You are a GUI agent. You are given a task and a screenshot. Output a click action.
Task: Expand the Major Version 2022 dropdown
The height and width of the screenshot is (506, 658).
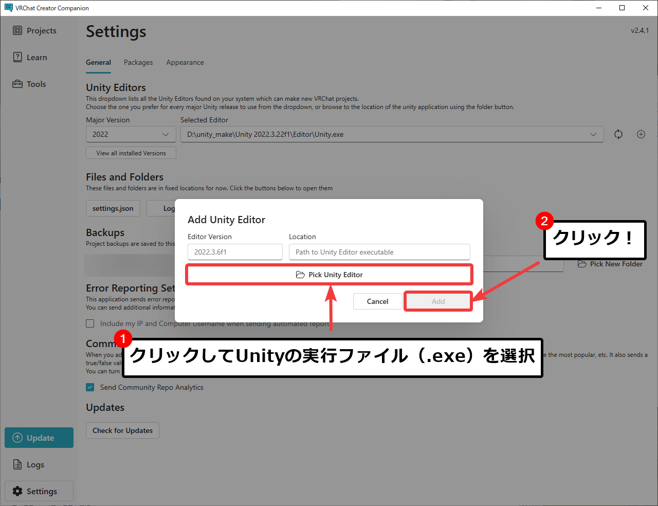click(x=131, y=134)
